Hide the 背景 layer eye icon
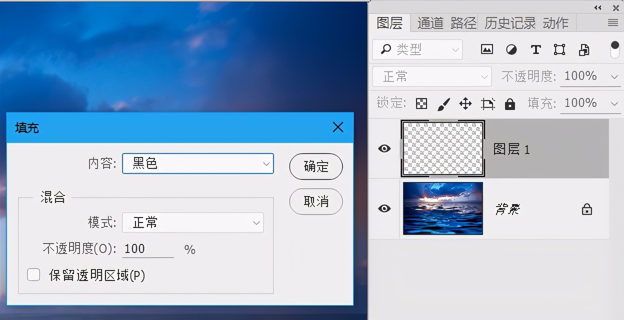 (384, 208)
